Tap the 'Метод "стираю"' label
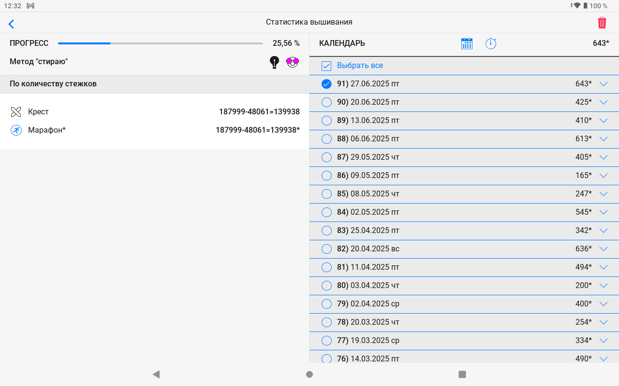Screen dimensions: 619x386 tap(39, 62)
